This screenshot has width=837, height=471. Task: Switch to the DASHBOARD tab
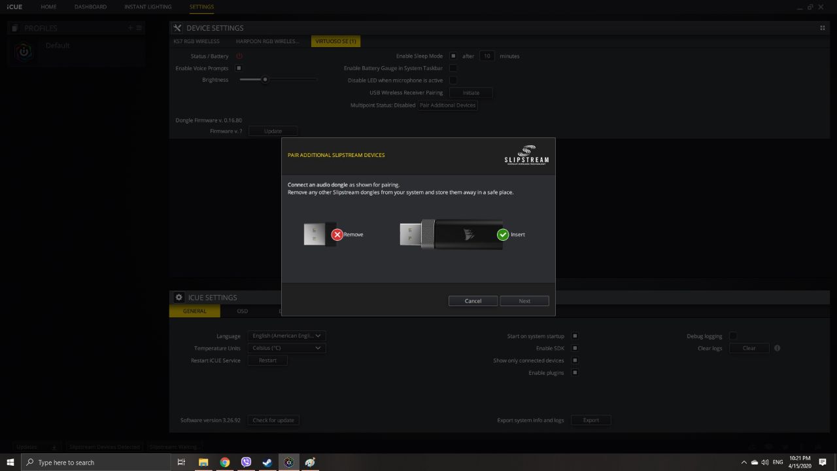(x=90, y=7)
